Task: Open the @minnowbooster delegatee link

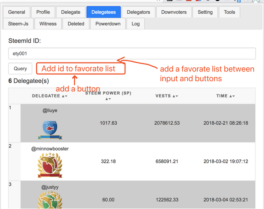Action: pyautogui.click(x=50, y=149)
